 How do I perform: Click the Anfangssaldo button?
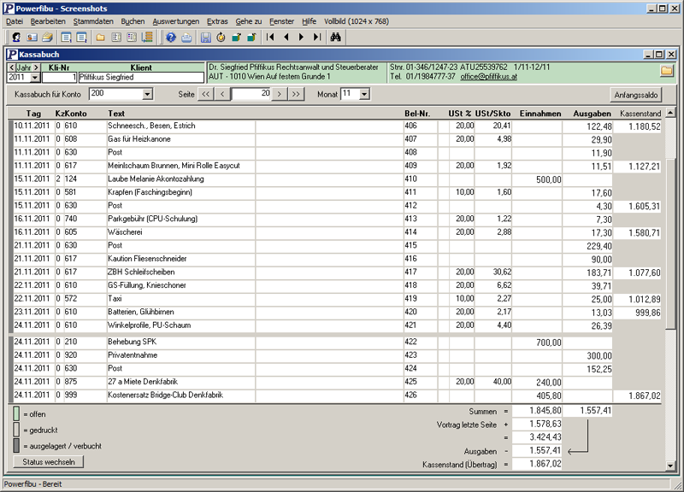tap(637, 94)
